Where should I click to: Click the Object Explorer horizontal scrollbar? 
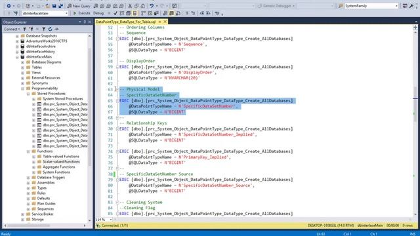(x=28, y=226)
